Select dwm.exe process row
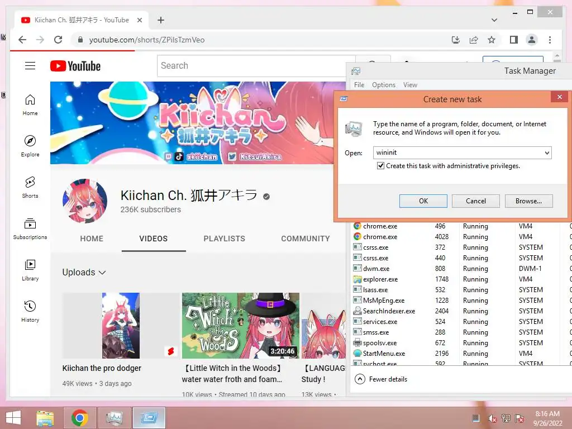 (x=461, y=269)
